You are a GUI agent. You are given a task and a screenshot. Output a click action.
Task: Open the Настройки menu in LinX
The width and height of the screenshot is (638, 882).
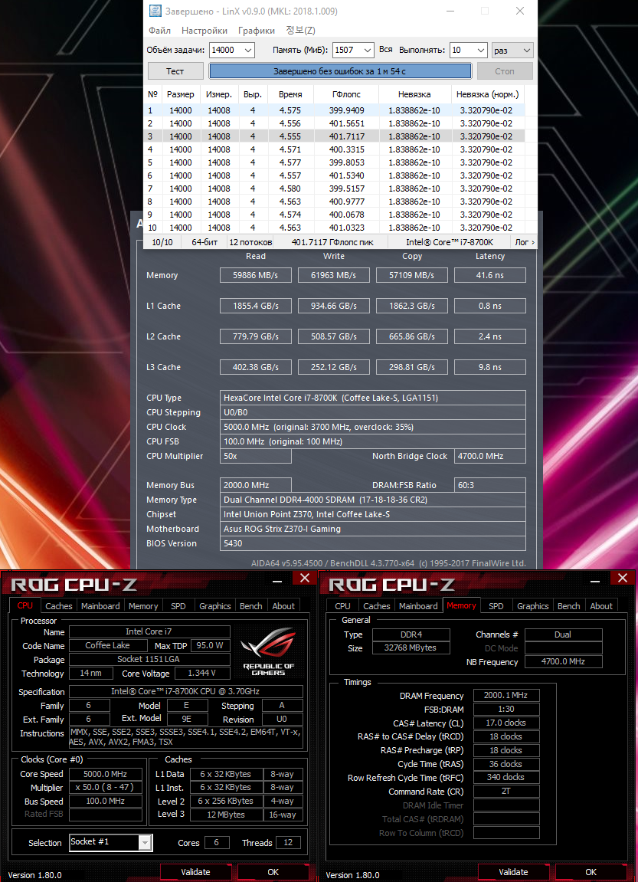204,31
